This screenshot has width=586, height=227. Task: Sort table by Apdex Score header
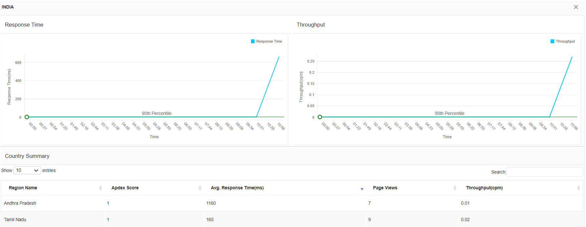(125, 188)
